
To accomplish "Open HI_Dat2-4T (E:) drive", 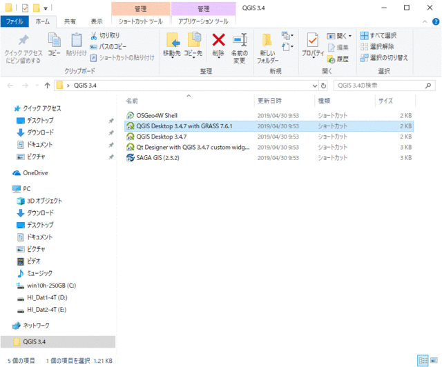I will 41,310.
